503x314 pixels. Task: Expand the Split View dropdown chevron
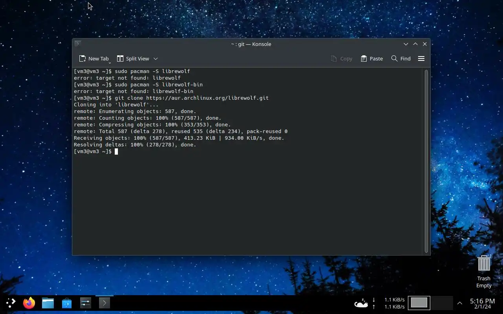(x=156, y=58)
